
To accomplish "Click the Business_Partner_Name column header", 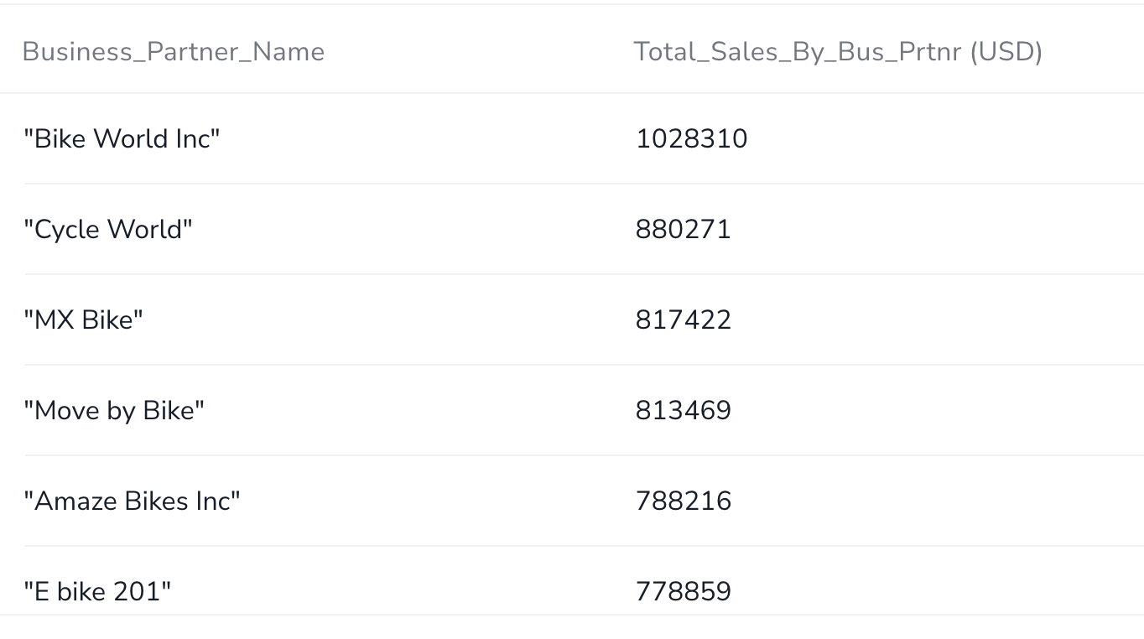I will 174,52.
